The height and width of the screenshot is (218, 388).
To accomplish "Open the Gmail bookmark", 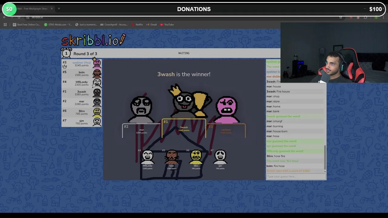I will [x=151, y=25].
